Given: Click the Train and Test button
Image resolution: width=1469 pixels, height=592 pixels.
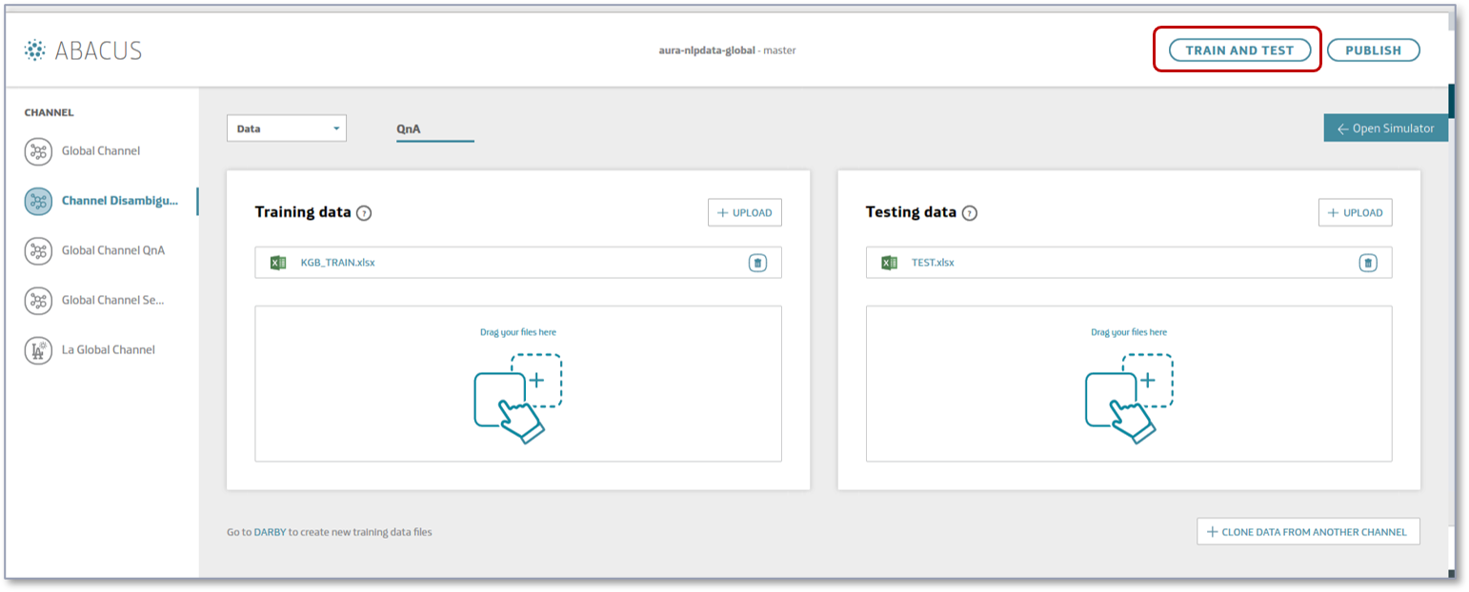Looking at the screenshot, I should point(1239,50).
